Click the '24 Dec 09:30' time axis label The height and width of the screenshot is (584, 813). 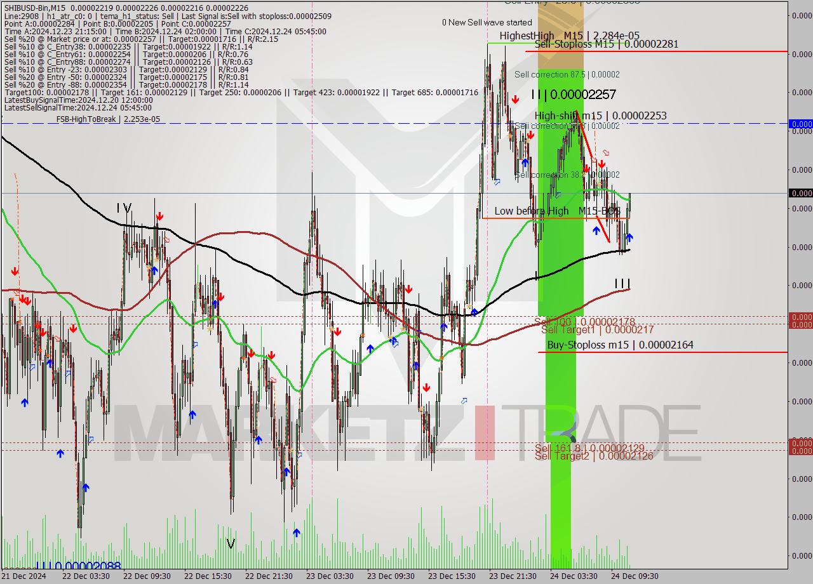(x=635, y=576)
